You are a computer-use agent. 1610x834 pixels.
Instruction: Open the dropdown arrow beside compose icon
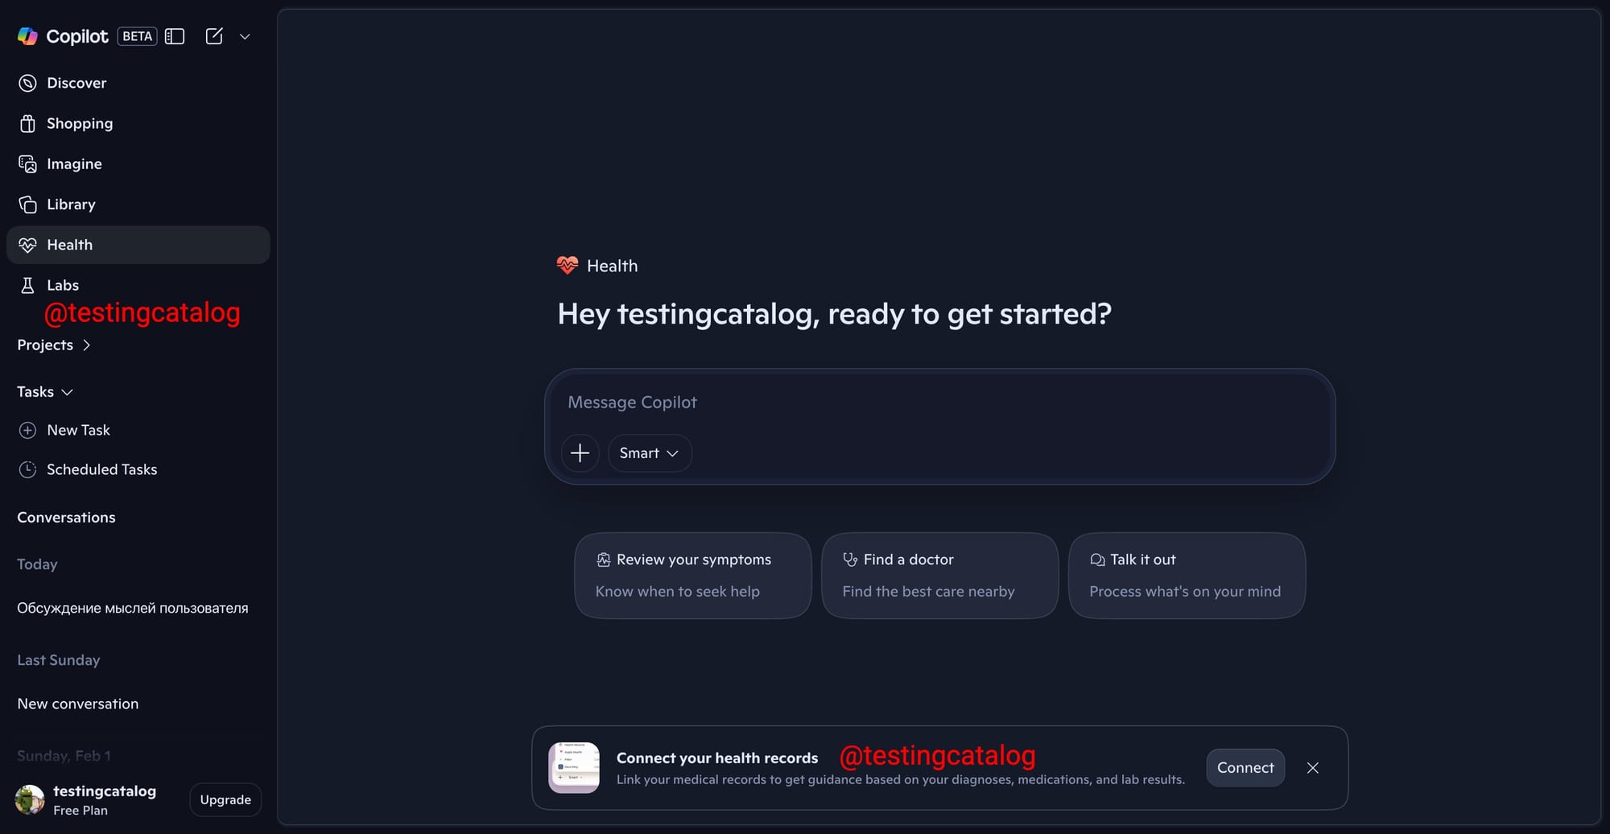246,36
